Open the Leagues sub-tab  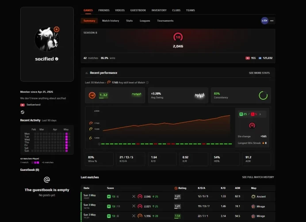click(x=145, y=21)
